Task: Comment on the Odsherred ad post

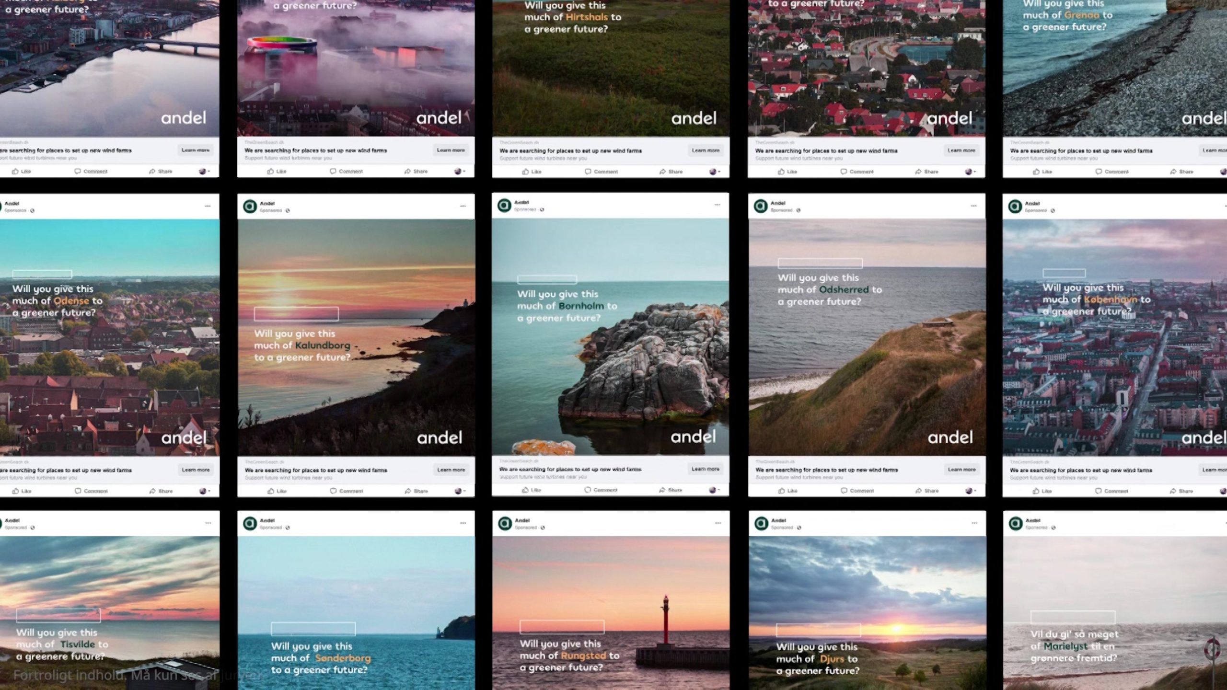Action: point(857,491)
